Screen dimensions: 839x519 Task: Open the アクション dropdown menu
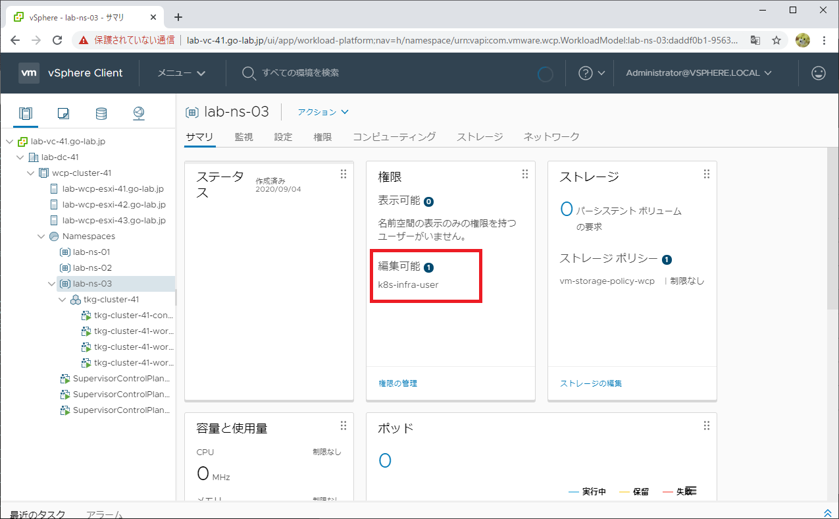[x=322, y=112]
